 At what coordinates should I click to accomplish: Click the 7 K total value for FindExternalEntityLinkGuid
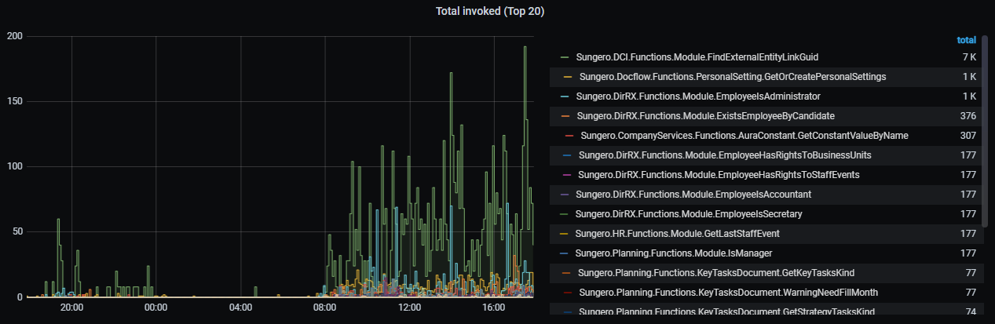968,57
